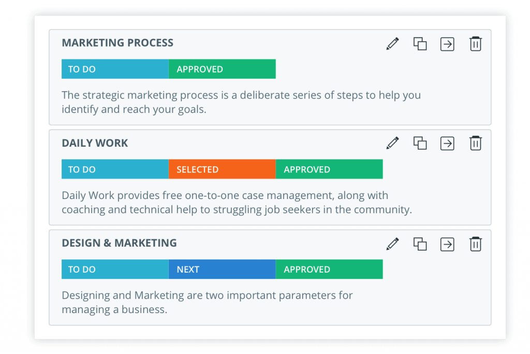
Task: Select the APPROVED status in Daily Work
Action: click(329, 169)
